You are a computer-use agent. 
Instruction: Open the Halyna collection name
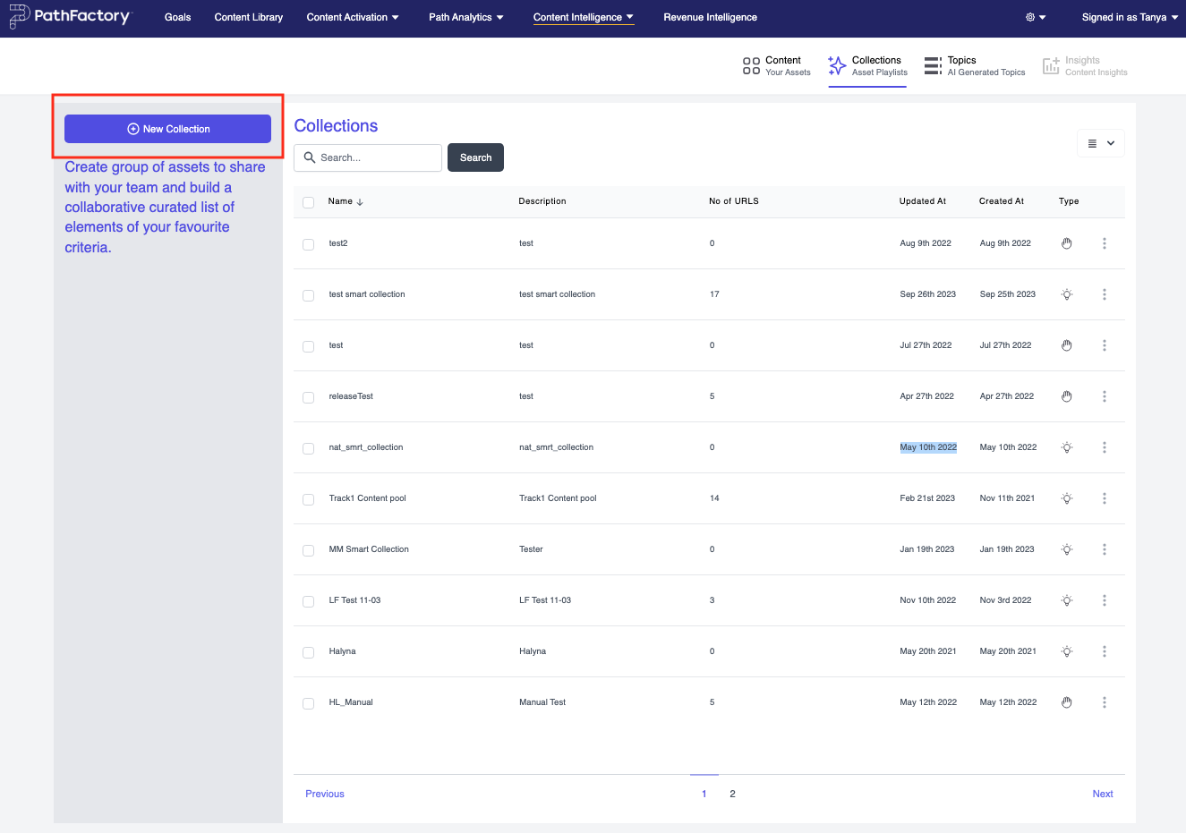(x=342, y=651)
